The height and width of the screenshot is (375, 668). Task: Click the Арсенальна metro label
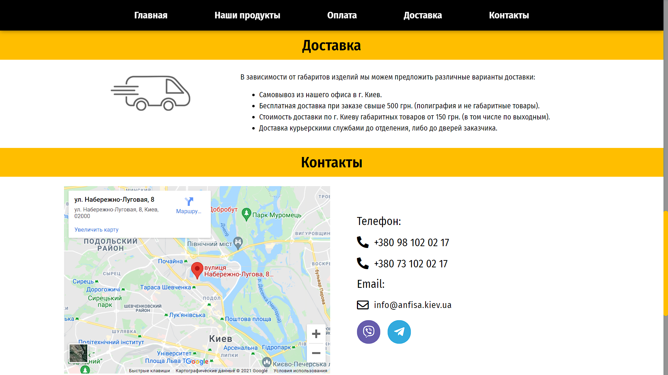(240, 348)
